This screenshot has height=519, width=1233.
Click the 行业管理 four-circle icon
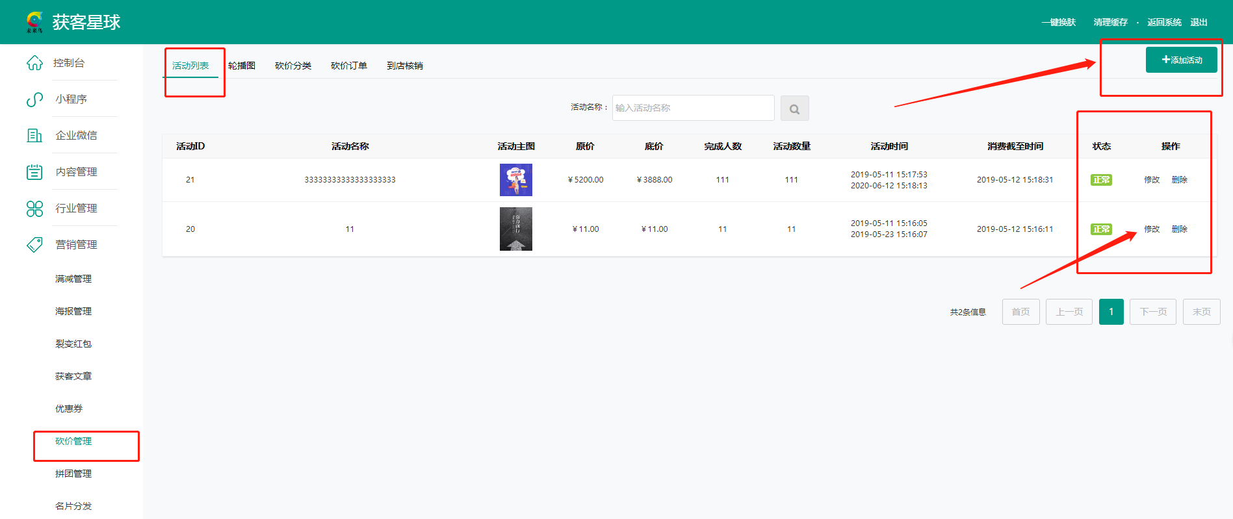pyautogui.click(x=34, y=209)
